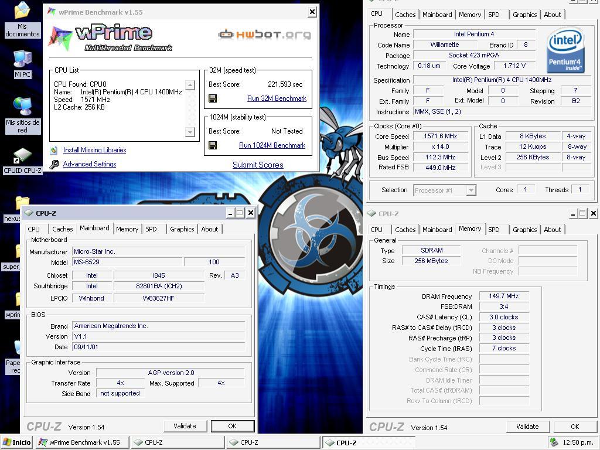The image size is (600, 450).
Task: Click the 256 MBytes memory size value
Action: pyautogui.click(x=431, y=261)
